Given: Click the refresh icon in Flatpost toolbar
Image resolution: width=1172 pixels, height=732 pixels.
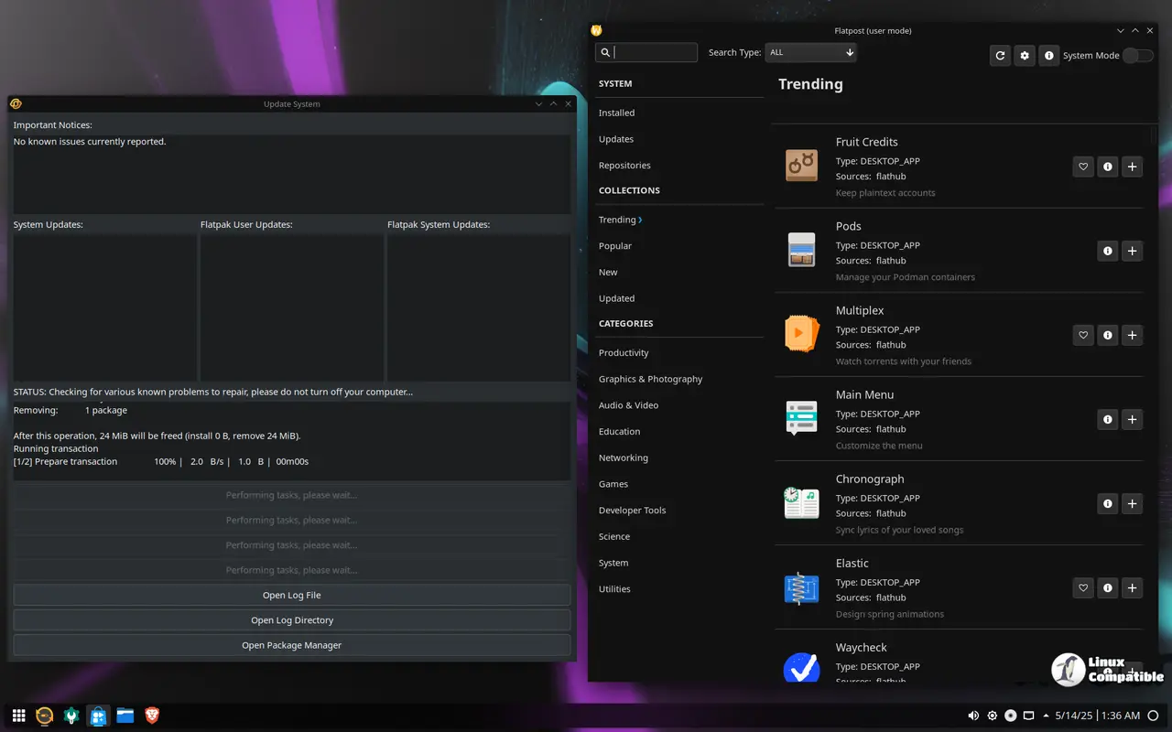Looking at the screenshot, I should [x=1000, y=56].
